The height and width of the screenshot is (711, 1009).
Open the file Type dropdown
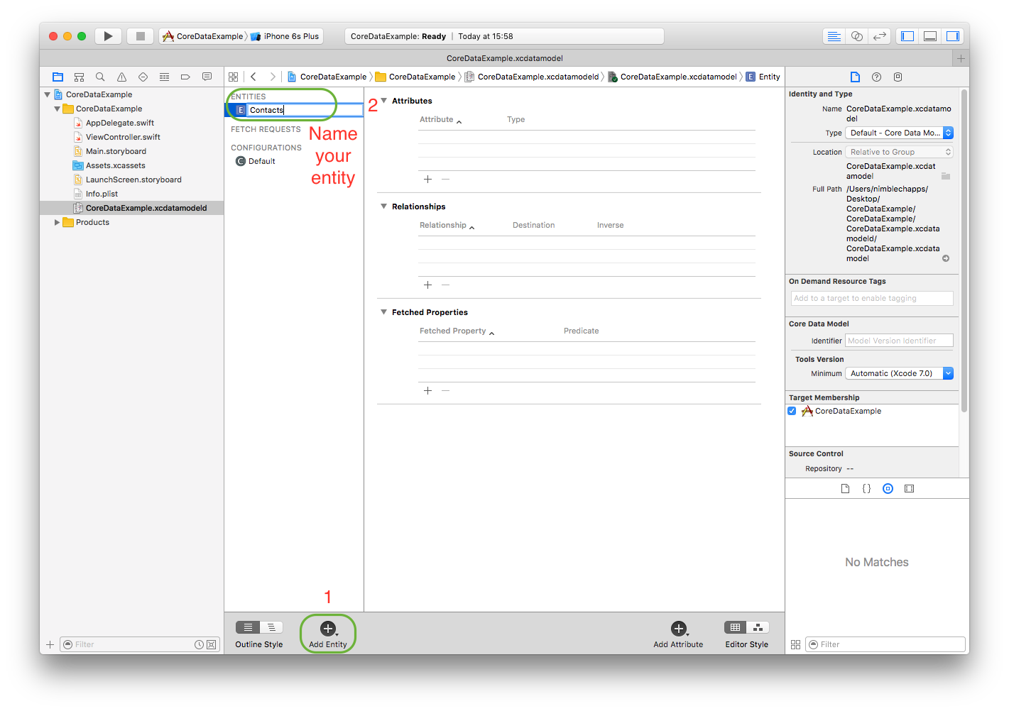(899, 133)
